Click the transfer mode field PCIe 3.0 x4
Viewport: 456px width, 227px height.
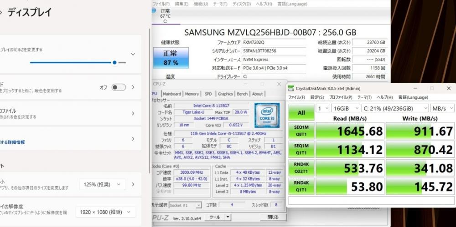(274, 68)
